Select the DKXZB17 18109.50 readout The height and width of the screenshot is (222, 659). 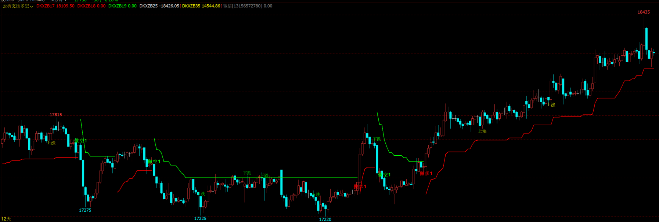[x=55, y=6]
